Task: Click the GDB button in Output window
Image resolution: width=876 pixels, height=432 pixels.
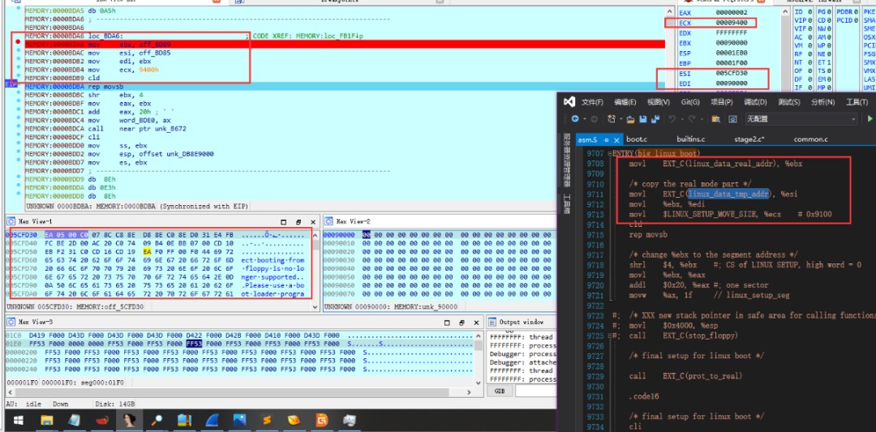Action: pyautogui.click(x=500, y=391)
